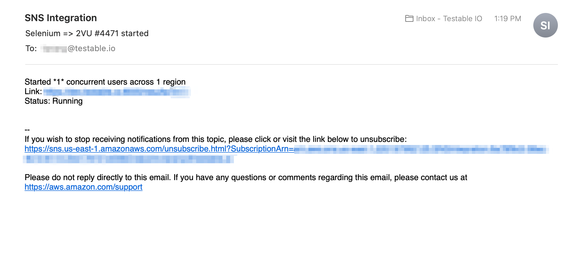Image resolution: width=577 pixels, height=262 pixels.
Task: Click the Link: label in the message body
Action: tap(33, 91)
